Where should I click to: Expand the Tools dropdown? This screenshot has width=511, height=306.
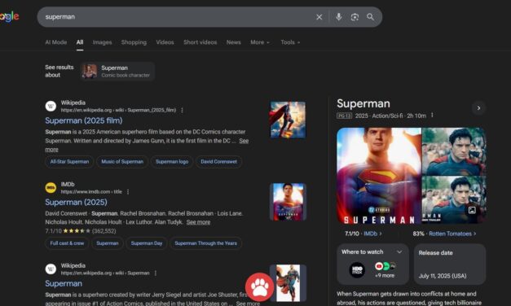click(x=290, y=42)
